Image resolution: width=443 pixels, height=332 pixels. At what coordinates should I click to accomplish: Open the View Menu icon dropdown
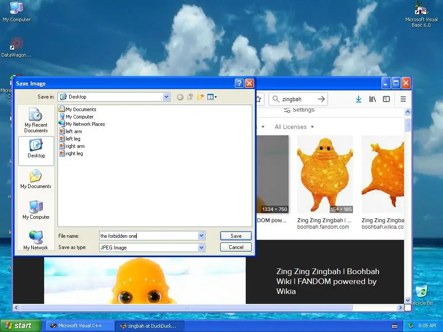212,97
